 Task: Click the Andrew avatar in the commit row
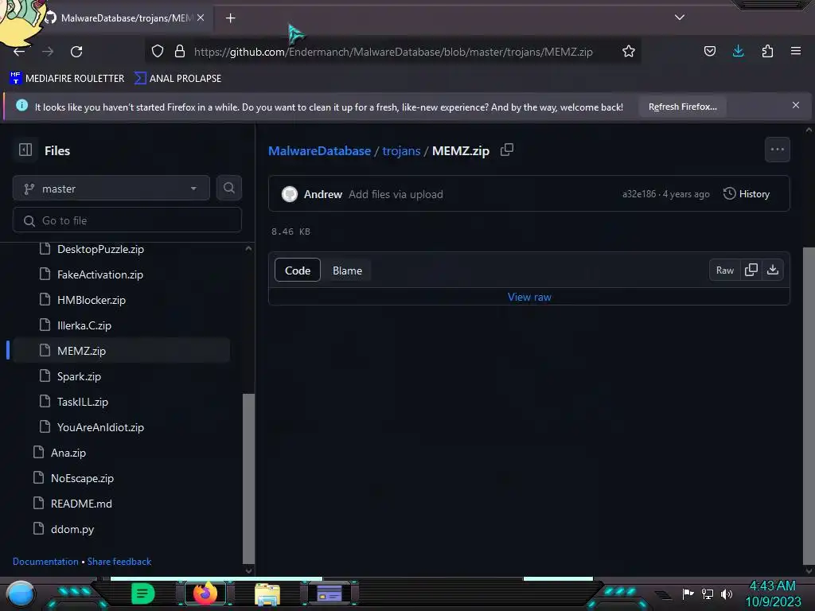point(290,194)
